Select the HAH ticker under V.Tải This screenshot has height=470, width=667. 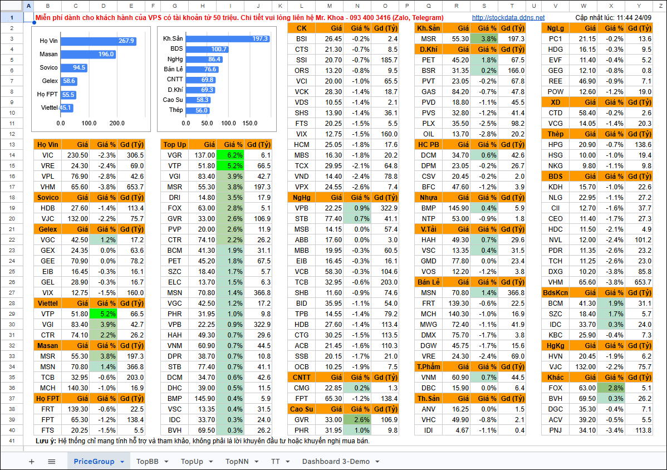(428, 240)
